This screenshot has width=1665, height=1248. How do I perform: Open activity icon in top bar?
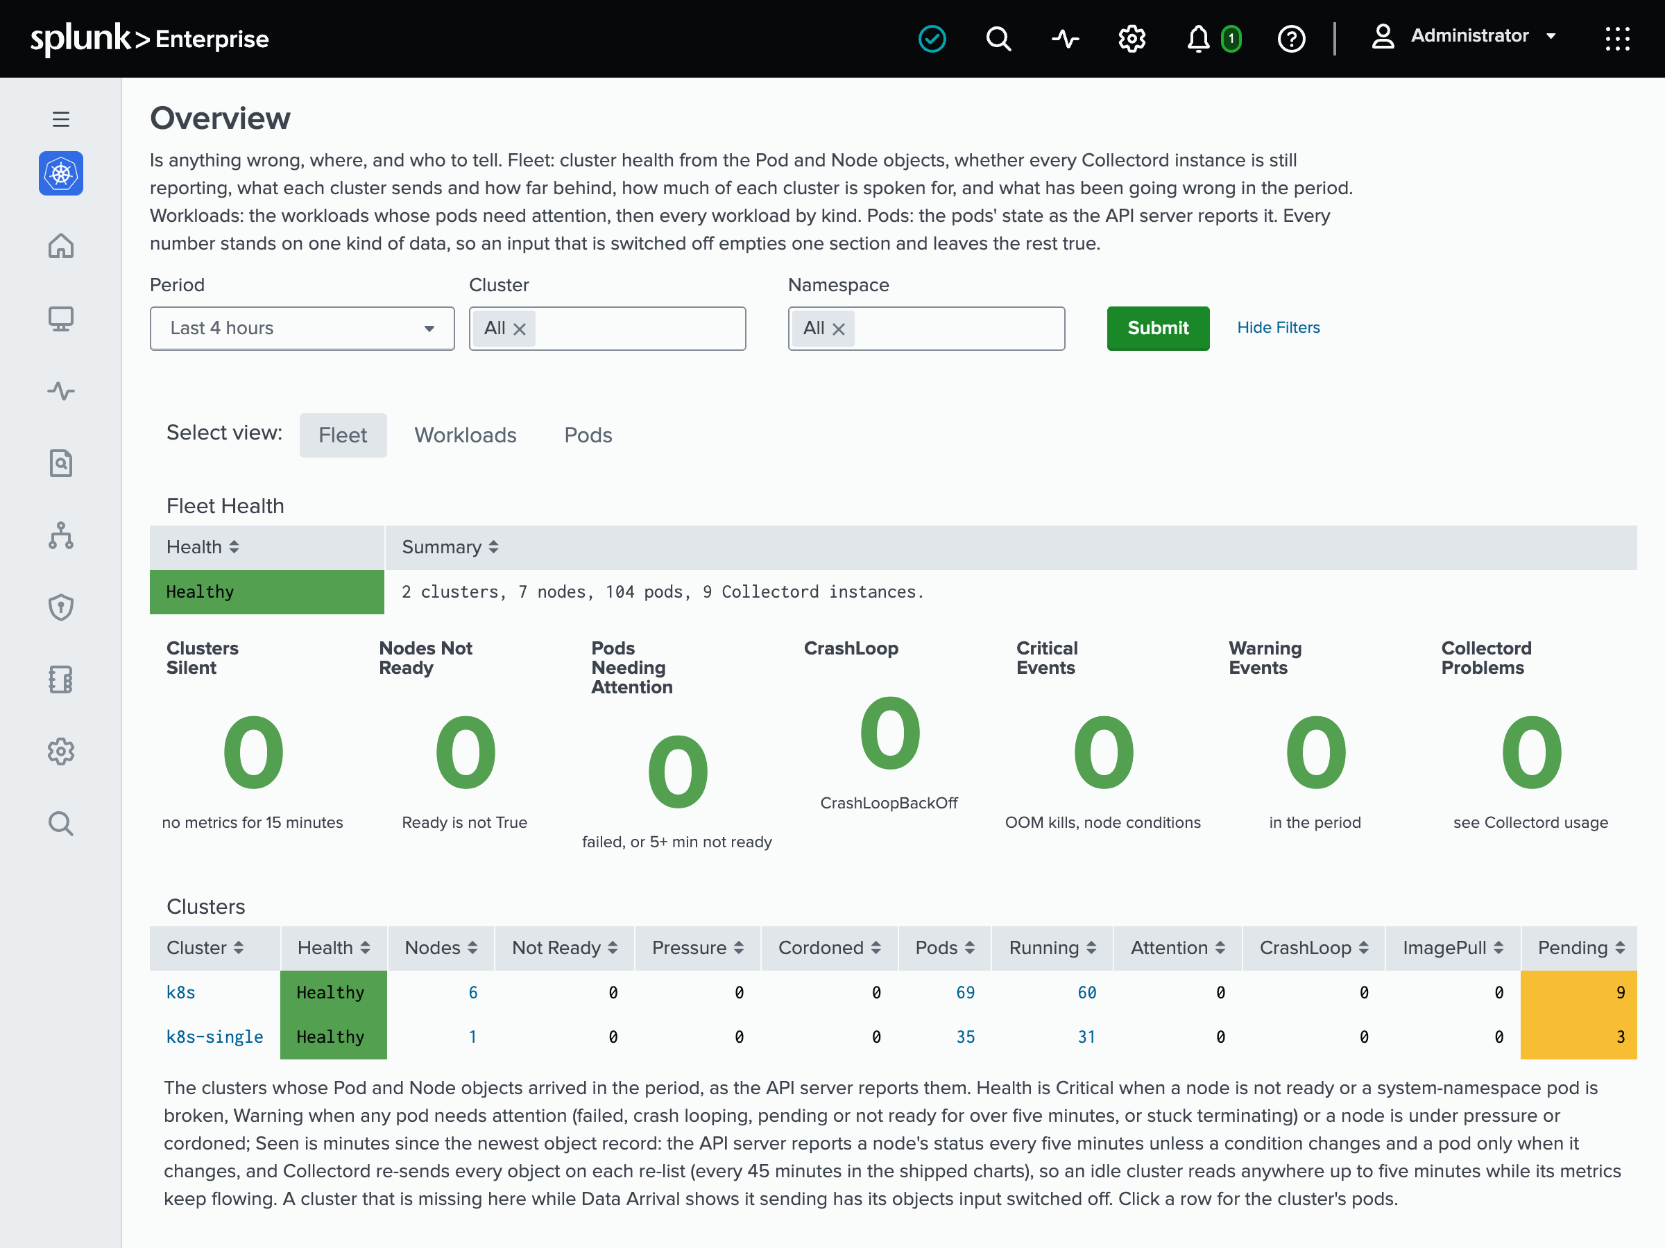(1065, 38)
